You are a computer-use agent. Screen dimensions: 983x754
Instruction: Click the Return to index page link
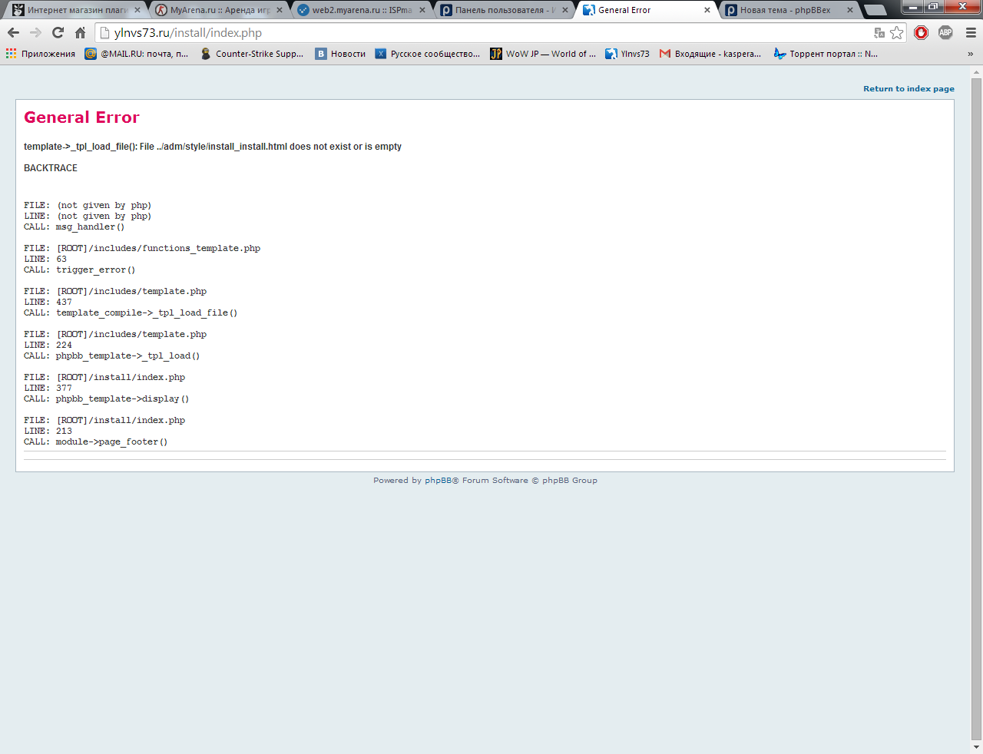pyautogui.click(x=909, y=88)
